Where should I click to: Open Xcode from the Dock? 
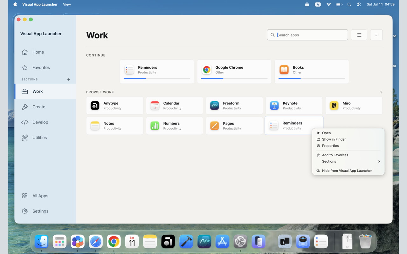coord(186,242)
